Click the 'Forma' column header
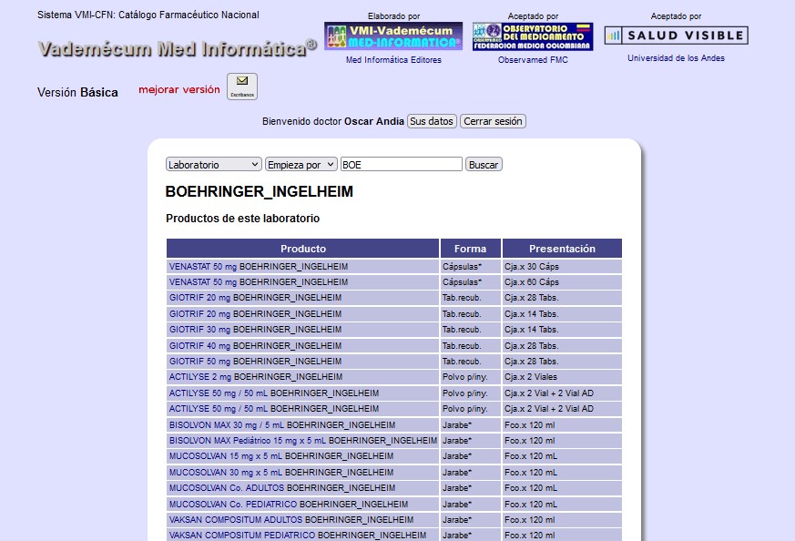The height and width of the screenshot is (541, 795). click(x=471, y=249)
